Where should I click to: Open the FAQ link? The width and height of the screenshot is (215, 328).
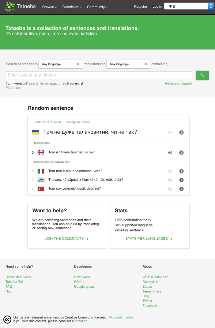pyautogui.click(x=9, y=287)
